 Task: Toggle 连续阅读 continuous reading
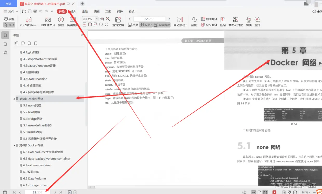(x=162, y=25)
